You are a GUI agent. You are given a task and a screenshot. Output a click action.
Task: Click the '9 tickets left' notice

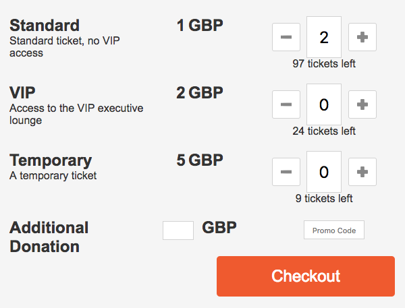[x=324, y=199]
